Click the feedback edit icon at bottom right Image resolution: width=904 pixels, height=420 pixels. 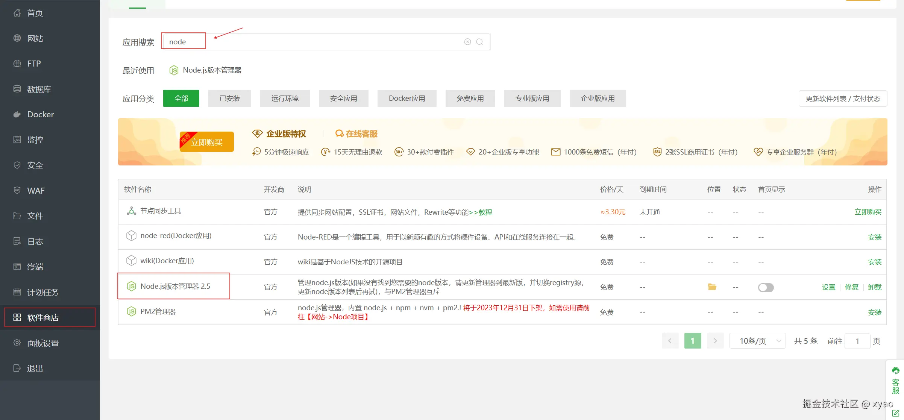[895, 413]
